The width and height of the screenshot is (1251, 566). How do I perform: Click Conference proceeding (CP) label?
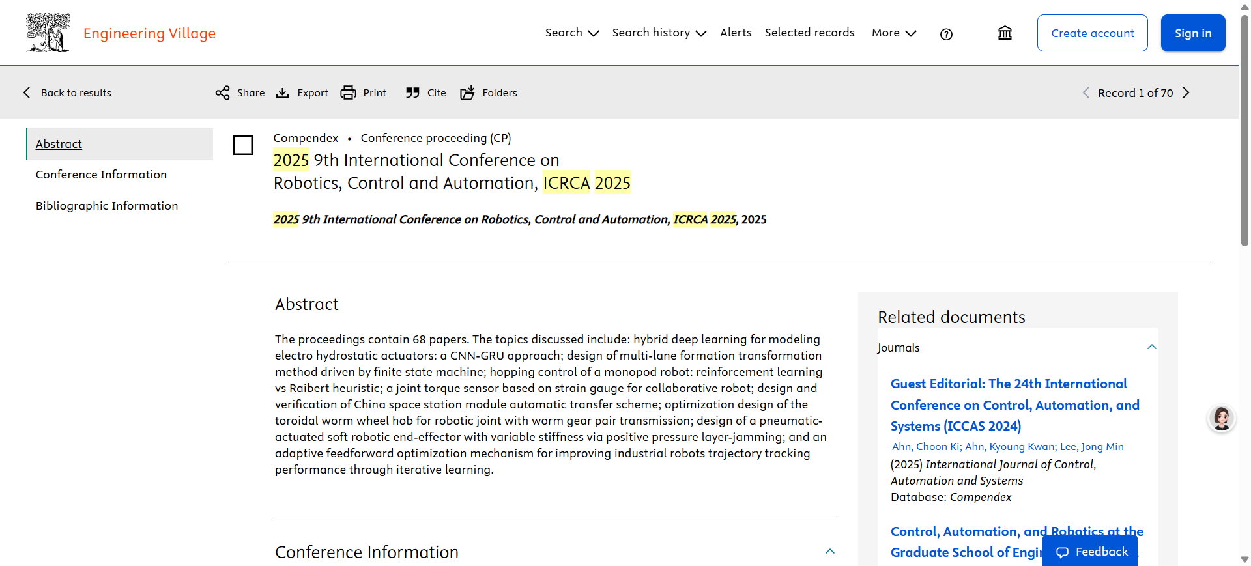(x=436, y=138)
